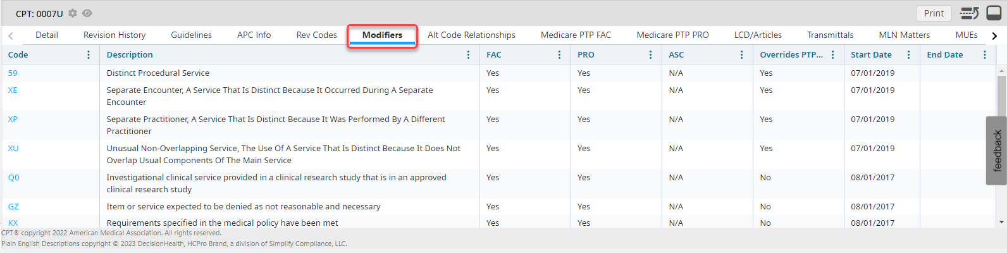Image resolution: width=1007 pixels, height=253 pixels.
Task: Open modifier code XE link
Action: [x=13, y=90]
